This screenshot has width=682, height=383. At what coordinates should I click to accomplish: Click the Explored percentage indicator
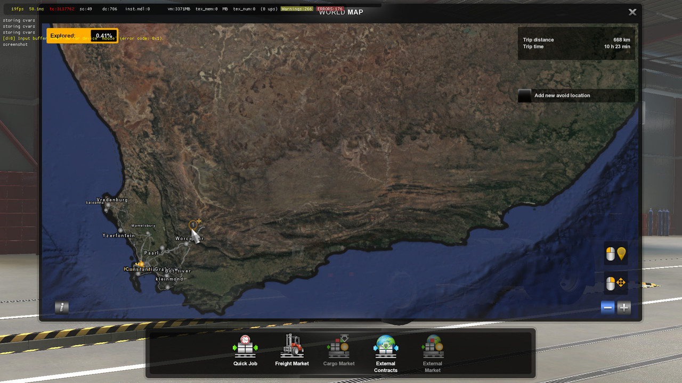point(82,36)
